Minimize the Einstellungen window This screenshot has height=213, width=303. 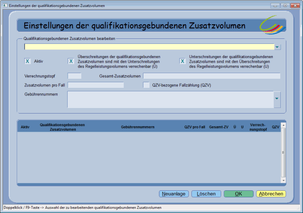click(x=275, y=6)
